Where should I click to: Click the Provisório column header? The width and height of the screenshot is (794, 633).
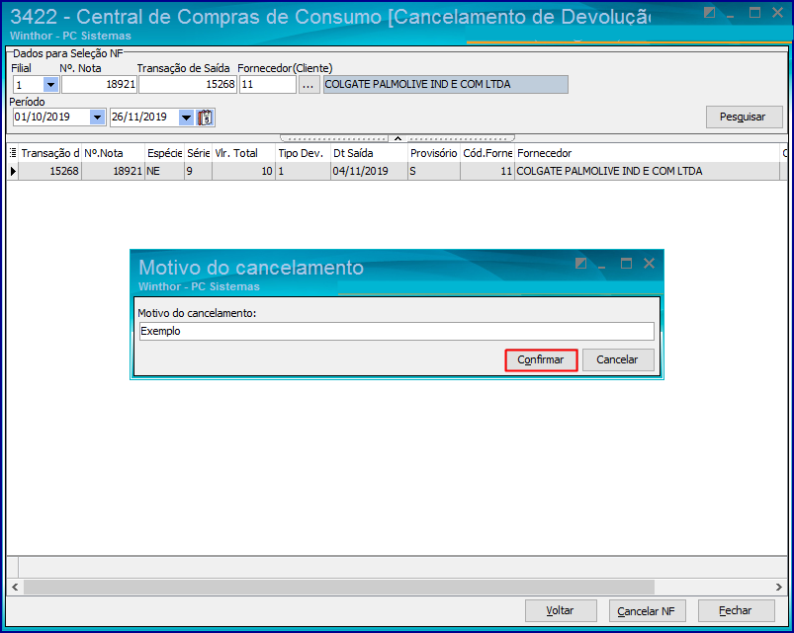[x=434, y=153]
